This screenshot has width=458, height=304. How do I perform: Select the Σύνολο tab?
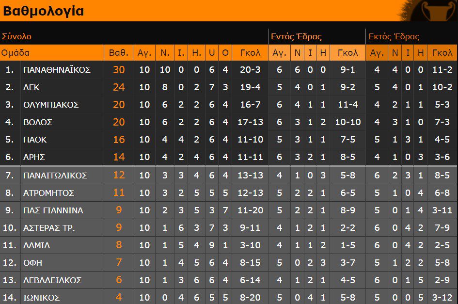tap(17, 36)
